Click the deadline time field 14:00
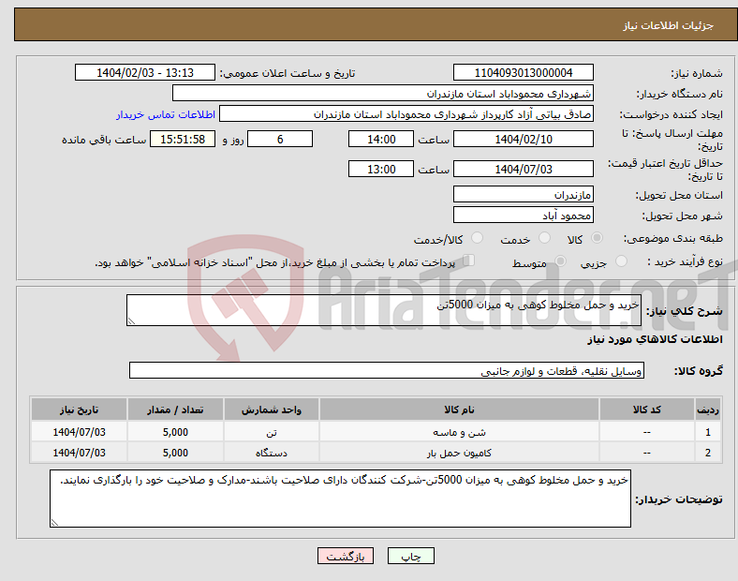Viewport: 738px width, 581px height. (x=381, y=139)
